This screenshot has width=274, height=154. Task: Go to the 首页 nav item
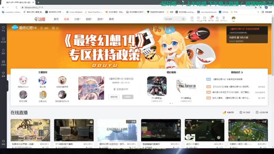tap(56, 19)
